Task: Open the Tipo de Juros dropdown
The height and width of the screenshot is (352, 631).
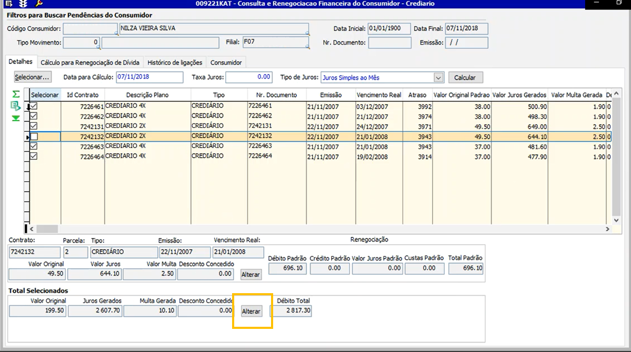Action: [438, 78]
